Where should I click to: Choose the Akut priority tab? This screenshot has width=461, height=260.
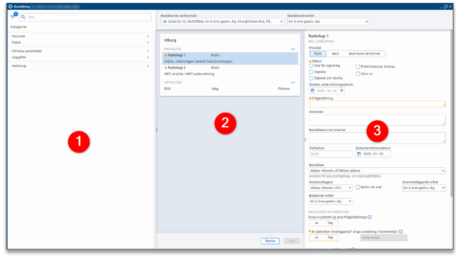click(x=335, y=54)
